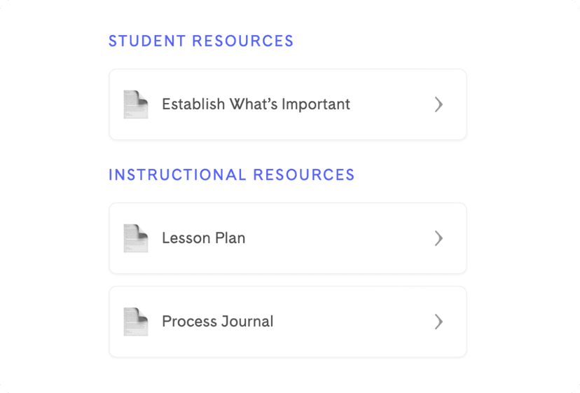Select the first instructional resource's page thumbnail
Viewport: 580px width, 393px height.
(136, 238)
